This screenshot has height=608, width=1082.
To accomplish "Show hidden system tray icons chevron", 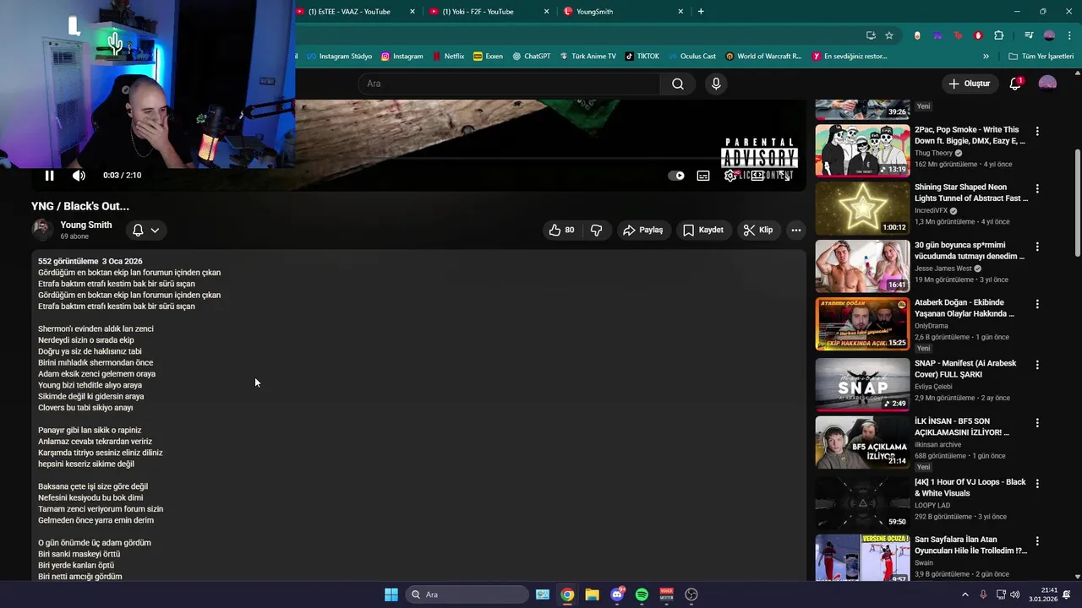I will [965, 594].
